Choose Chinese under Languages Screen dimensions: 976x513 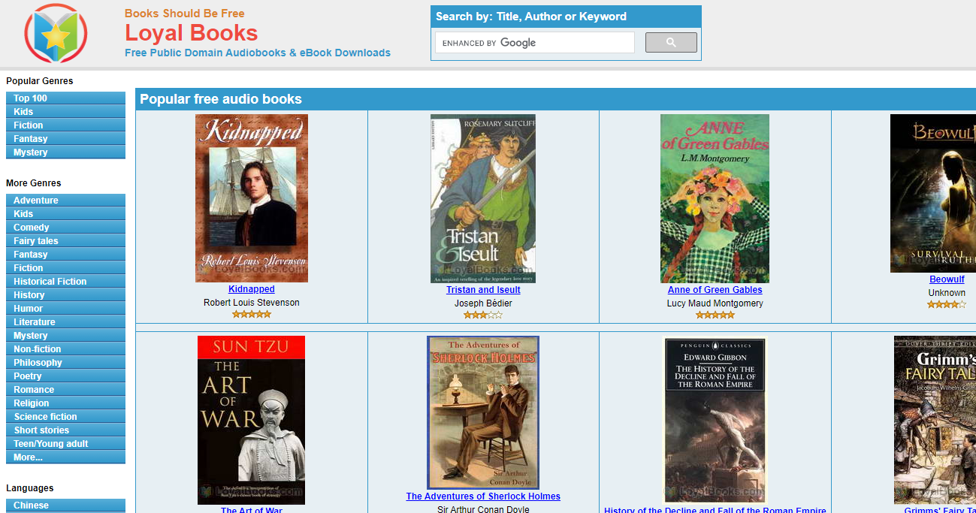click(65, 505)
